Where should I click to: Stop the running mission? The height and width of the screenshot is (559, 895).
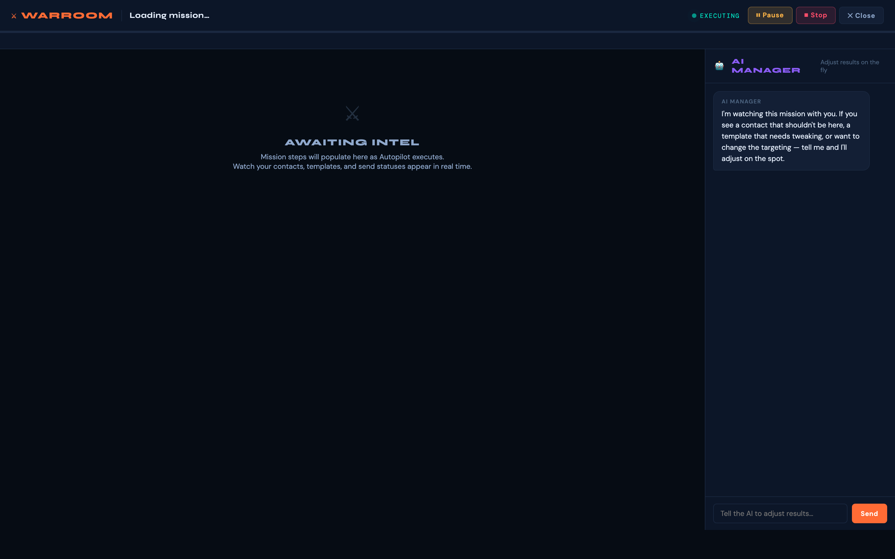coord(816,15)
